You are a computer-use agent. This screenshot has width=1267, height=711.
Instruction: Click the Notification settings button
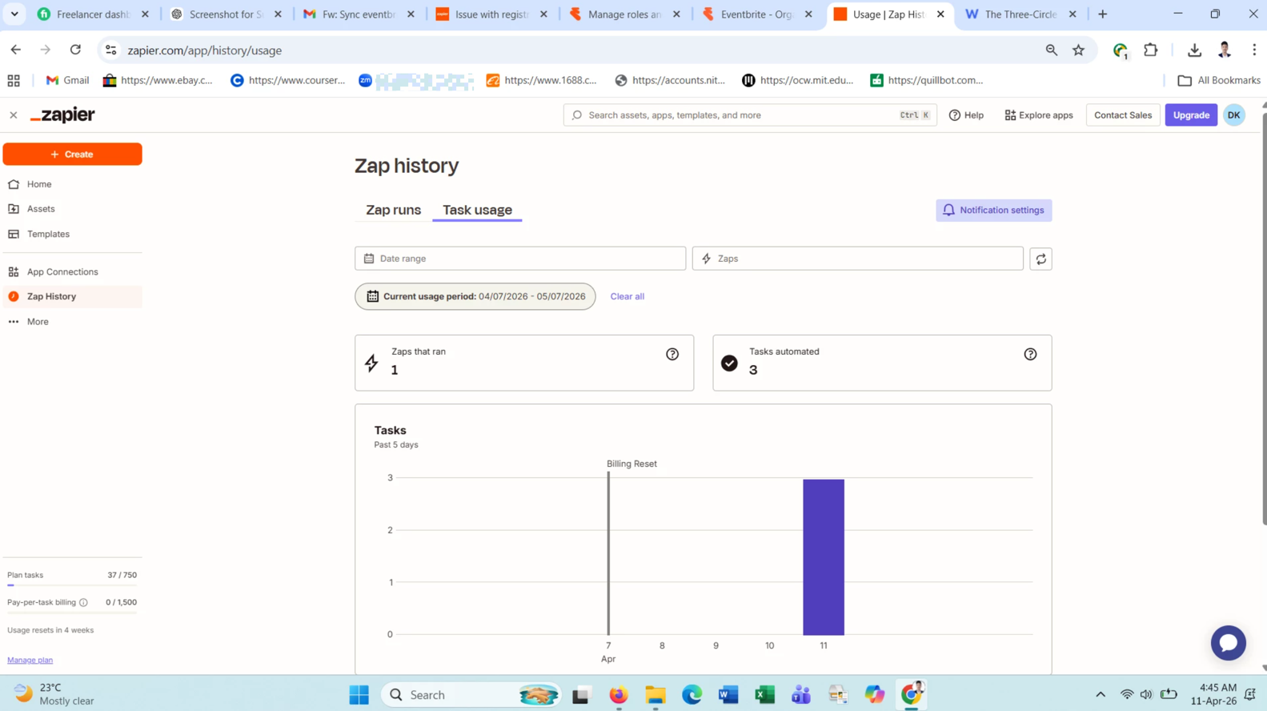(x=993, y=210)
